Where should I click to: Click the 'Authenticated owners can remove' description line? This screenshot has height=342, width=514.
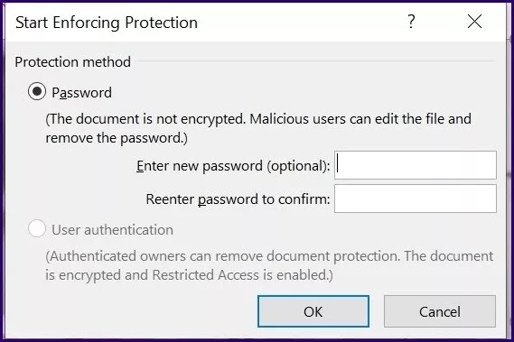click(x=269, y=256)
